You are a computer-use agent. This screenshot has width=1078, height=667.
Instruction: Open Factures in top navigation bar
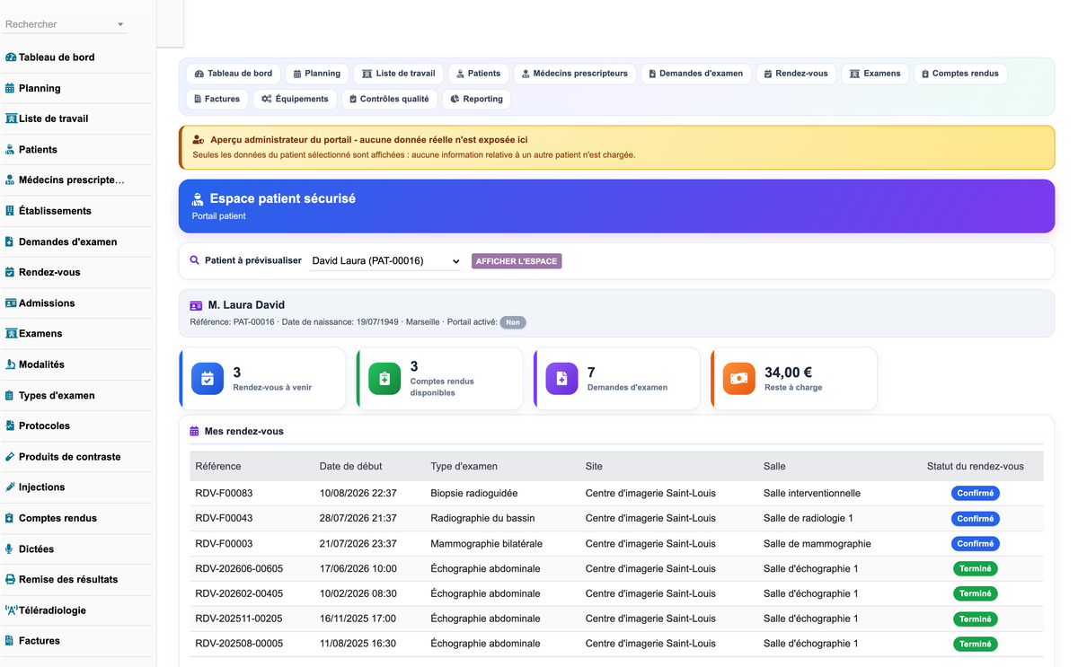(216, 99)
